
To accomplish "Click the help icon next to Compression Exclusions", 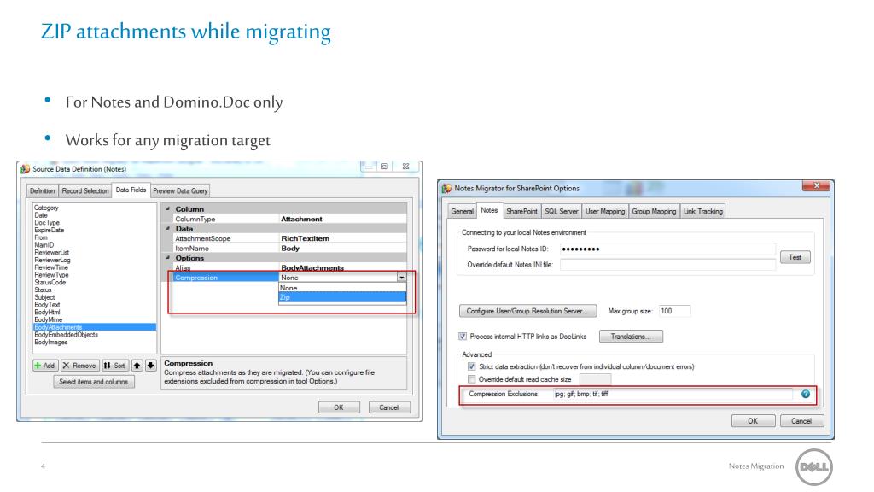I will click(x=806, y=394).
